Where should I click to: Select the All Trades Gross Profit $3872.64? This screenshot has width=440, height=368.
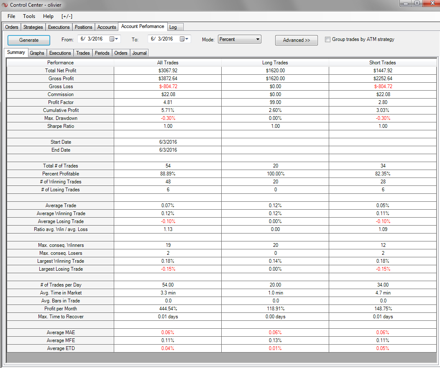coord(168,79)
